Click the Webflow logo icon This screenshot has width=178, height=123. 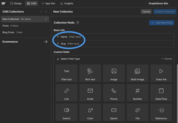pos(3,3)
